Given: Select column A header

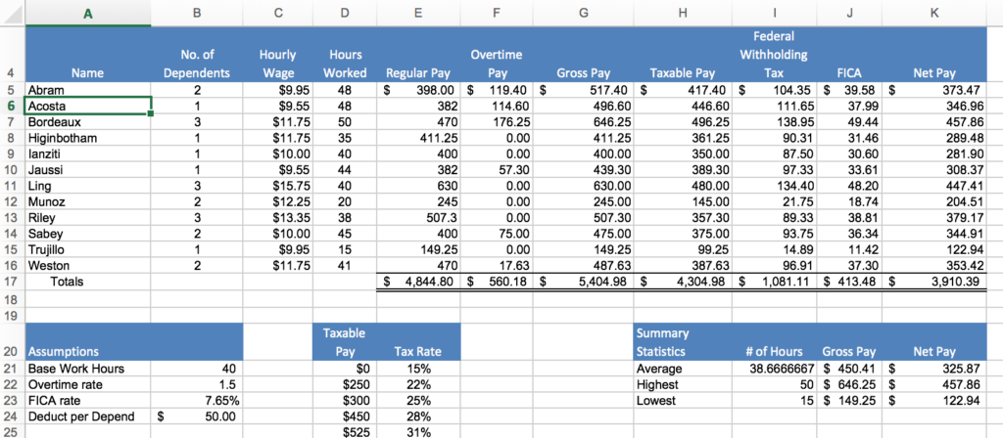Looking at the screenshot, I should (88, 13).
